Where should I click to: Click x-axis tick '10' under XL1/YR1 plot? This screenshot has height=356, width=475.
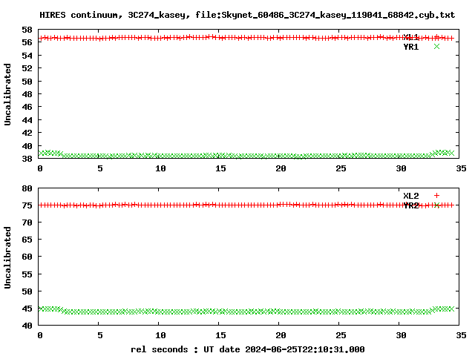click(160, 168)
